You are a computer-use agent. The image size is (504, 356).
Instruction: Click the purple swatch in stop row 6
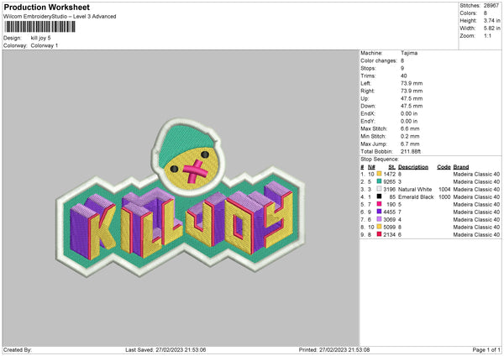[380, 212]
